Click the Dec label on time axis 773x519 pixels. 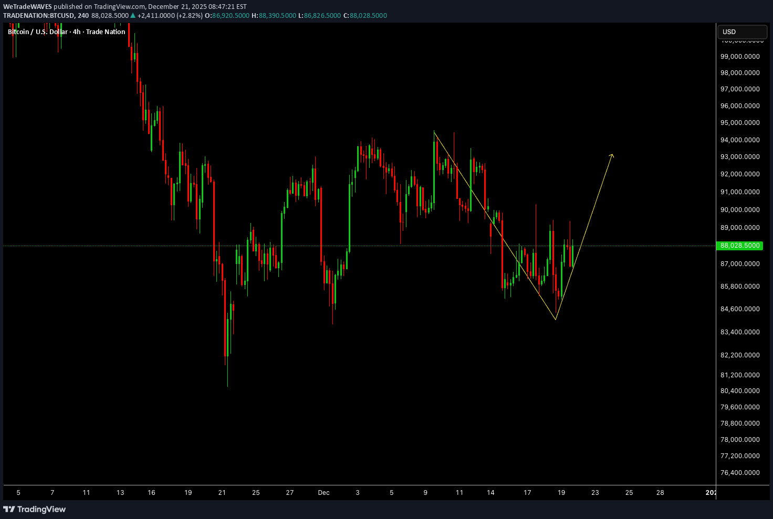[323, 493]
